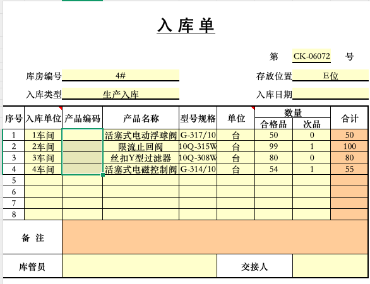
Task: Select the 入库单 title cell
Action: (186, 25)
